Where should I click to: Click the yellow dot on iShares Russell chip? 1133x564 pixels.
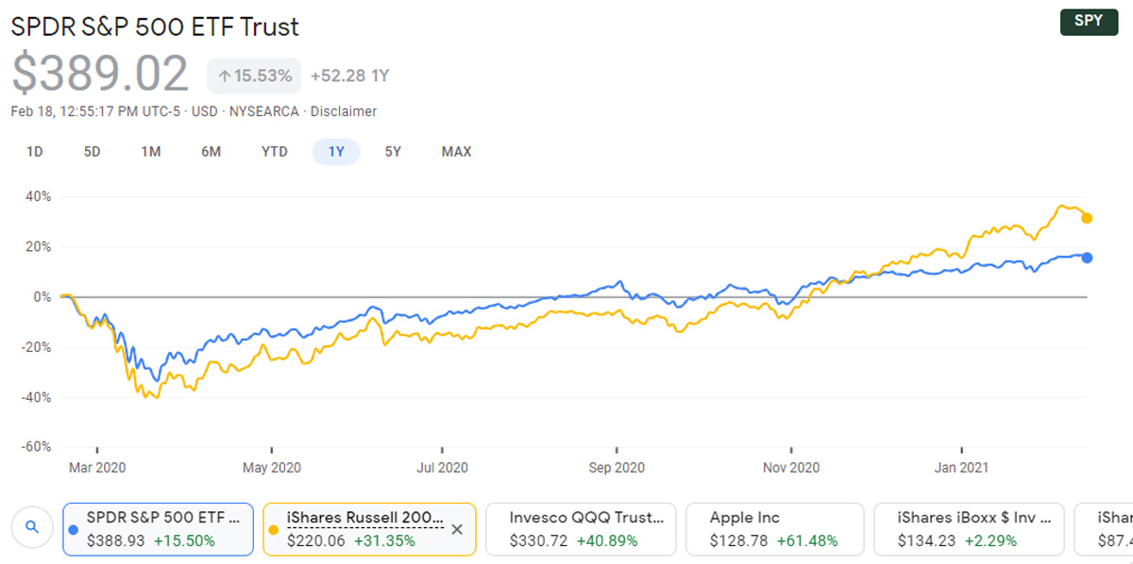[275, 529]
